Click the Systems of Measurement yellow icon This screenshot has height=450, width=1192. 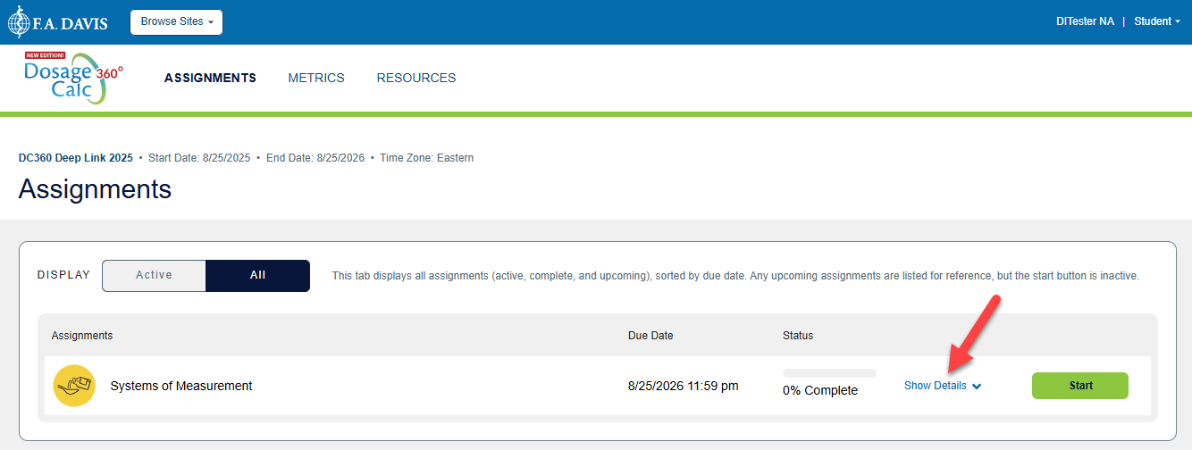[74, 386]
